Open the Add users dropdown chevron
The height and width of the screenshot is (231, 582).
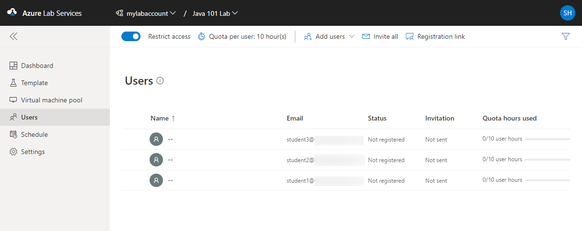352,36
